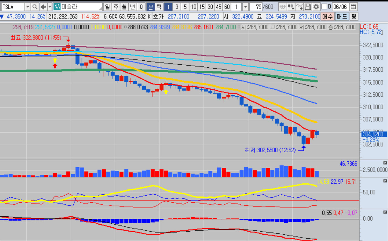The height and width of the screenshot is (241, 388).
Task: Open the add line indicator tool
Action: point(299,7)
